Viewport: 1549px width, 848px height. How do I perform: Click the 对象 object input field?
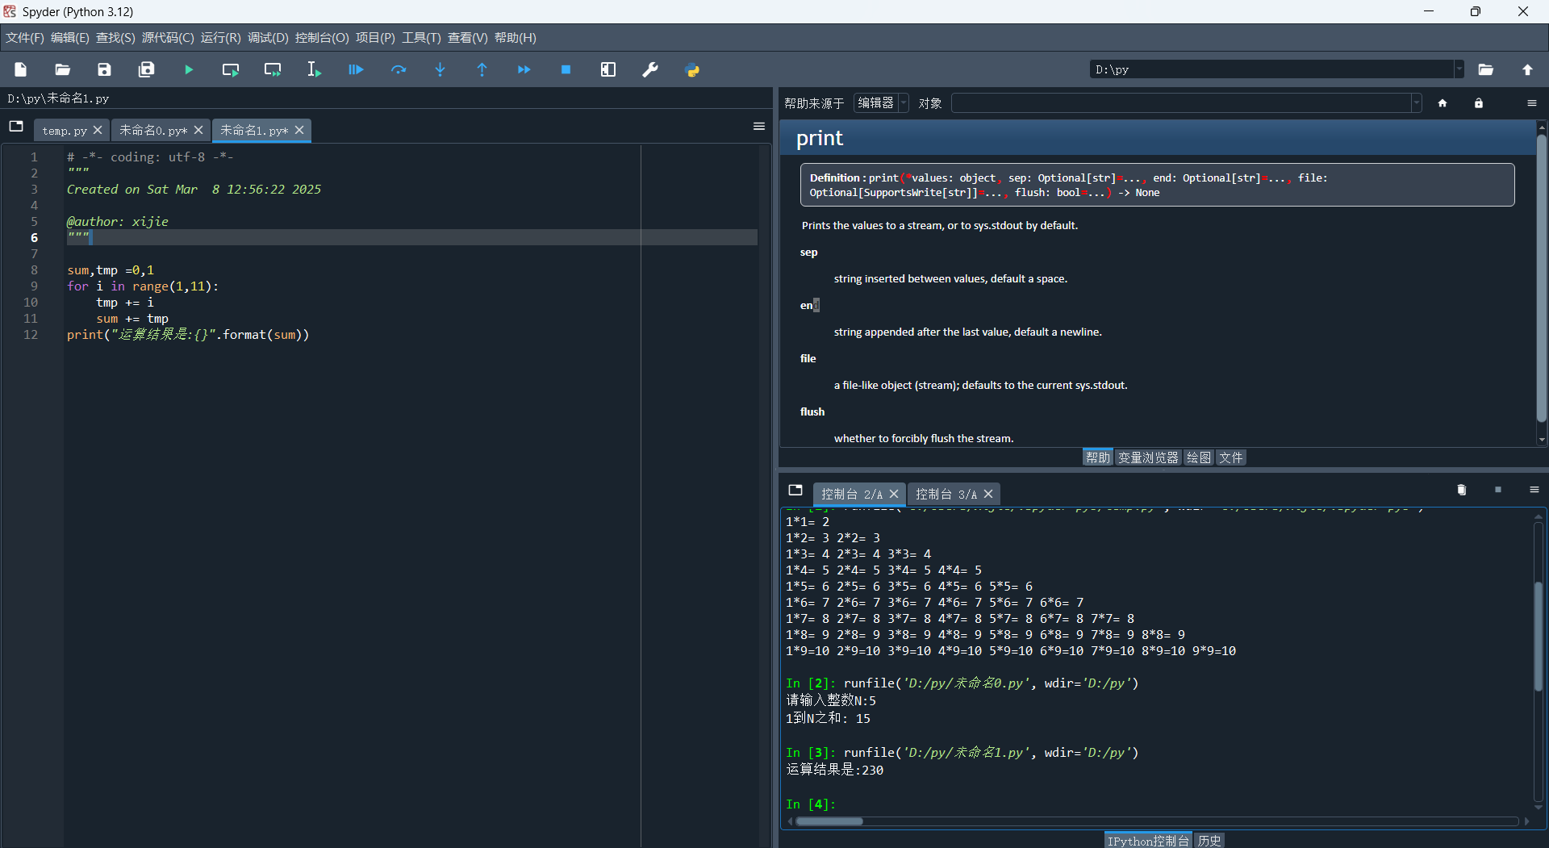coord(1182,103)
